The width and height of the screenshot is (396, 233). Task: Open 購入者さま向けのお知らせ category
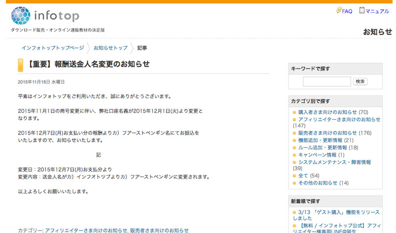pyautogui.click(x=327, y=112)
